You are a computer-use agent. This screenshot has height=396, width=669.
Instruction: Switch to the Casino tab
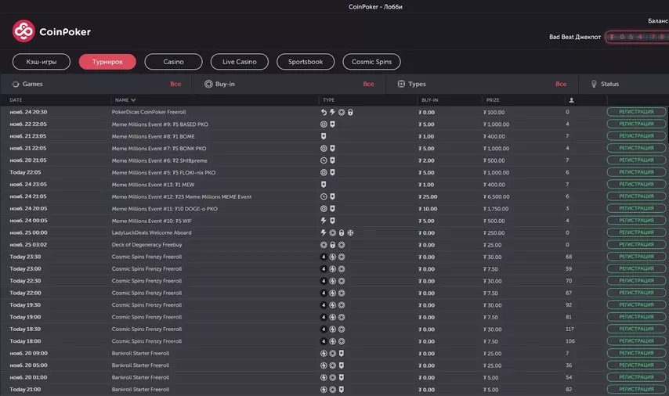coord(173,62)
